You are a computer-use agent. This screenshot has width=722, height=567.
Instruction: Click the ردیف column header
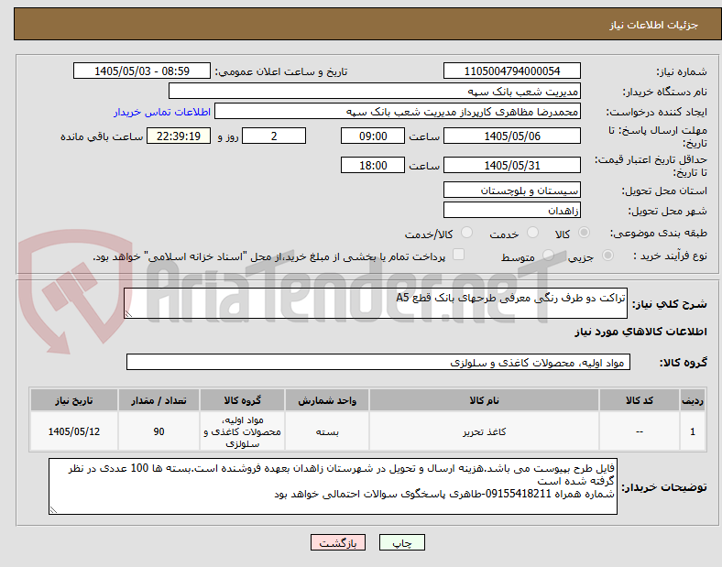[x=693, y=400]
